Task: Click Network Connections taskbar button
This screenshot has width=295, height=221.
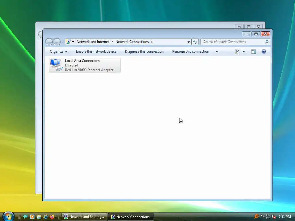Action: pos(131,217)
